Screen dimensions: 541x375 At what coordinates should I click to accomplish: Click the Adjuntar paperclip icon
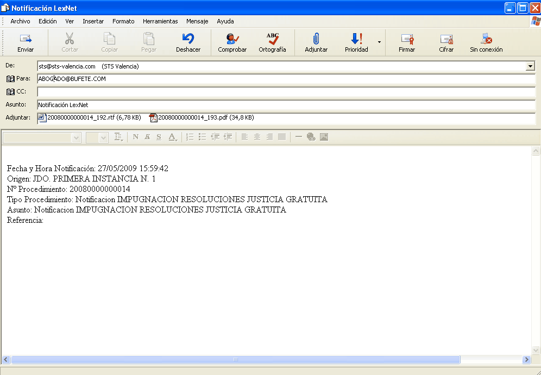[316, 39]
